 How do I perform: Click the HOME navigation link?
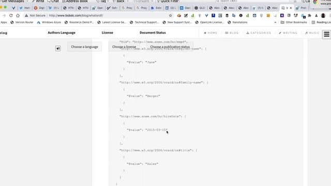point(210,33)
